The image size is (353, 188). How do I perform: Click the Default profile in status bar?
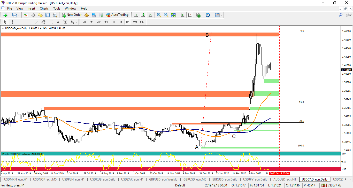pyautogui.click(x=180, y=185)
